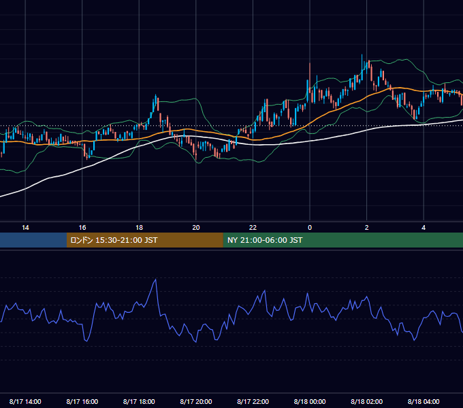The image size is (463, 408).
Task: Click the NY 21:00-06:00 JST session bar
Action: point(342,240)
